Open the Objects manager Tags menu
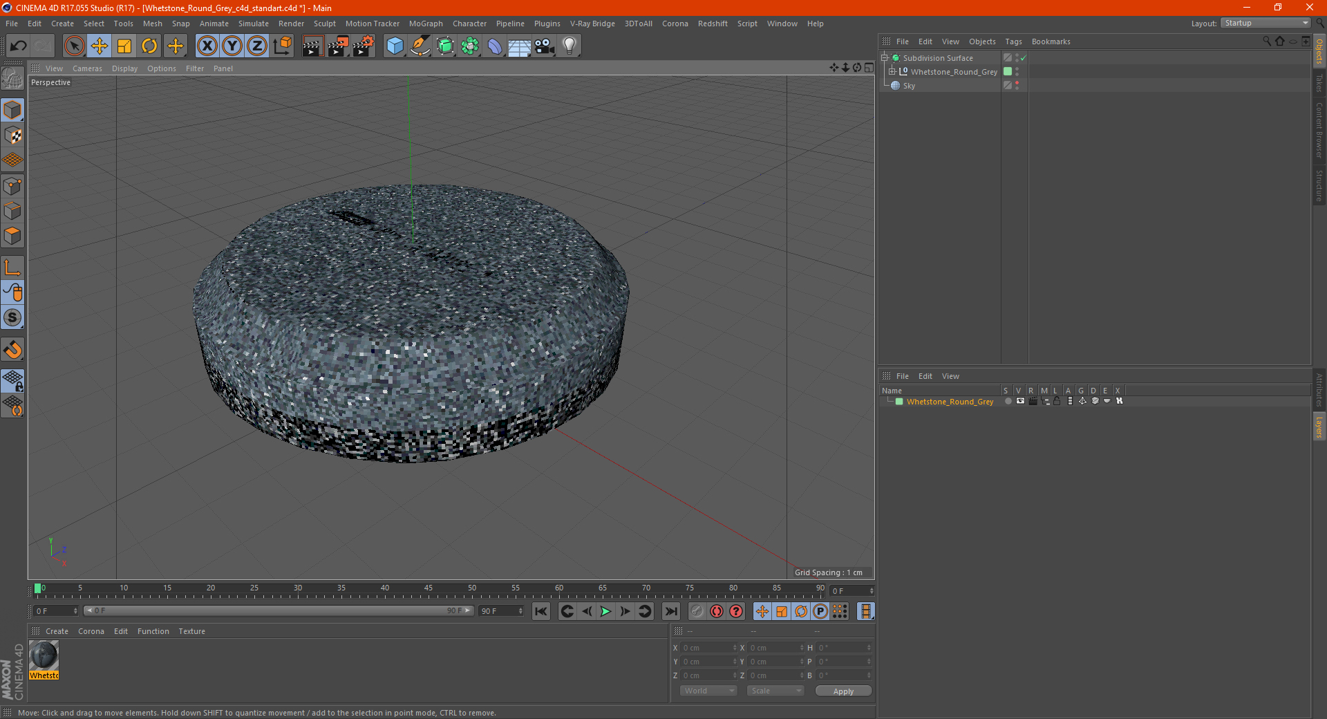The width and height of the screenshot is (1327, 719). coord(1013,41)
